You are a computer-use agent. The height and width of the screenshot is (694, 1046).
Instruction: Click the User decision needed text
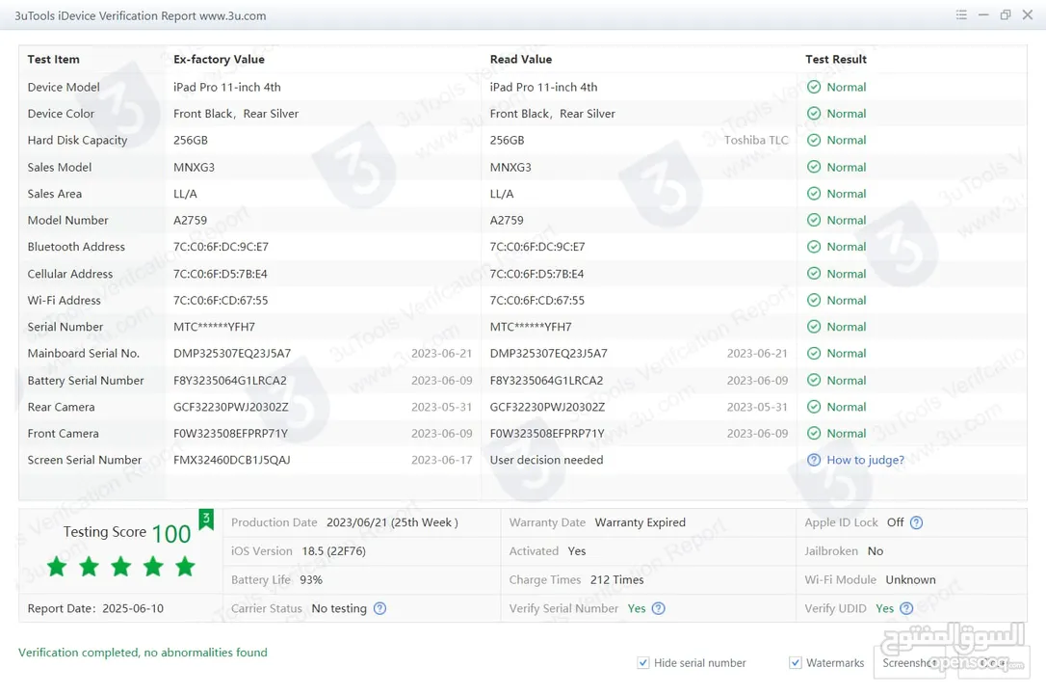click(546, 460)
